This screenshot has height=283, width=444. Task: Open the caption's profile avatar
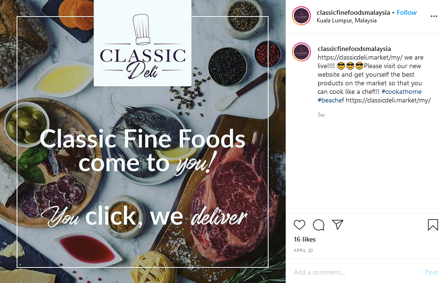(301, 52)
